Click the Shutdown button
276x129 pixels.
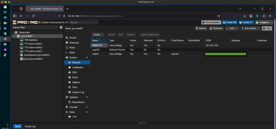coord(216,28)
